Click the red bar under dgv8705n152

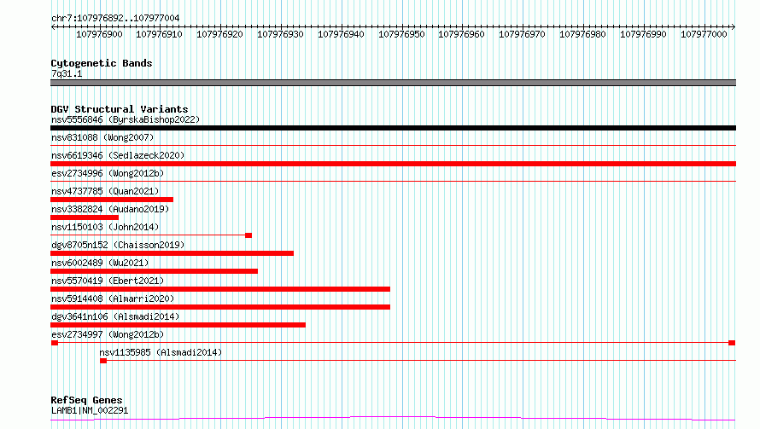coord(172,253)
